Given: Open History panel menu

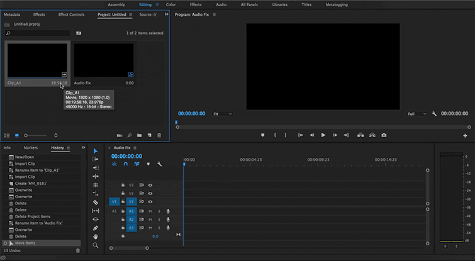Looking at the screenshot, I should click(68, 148).
